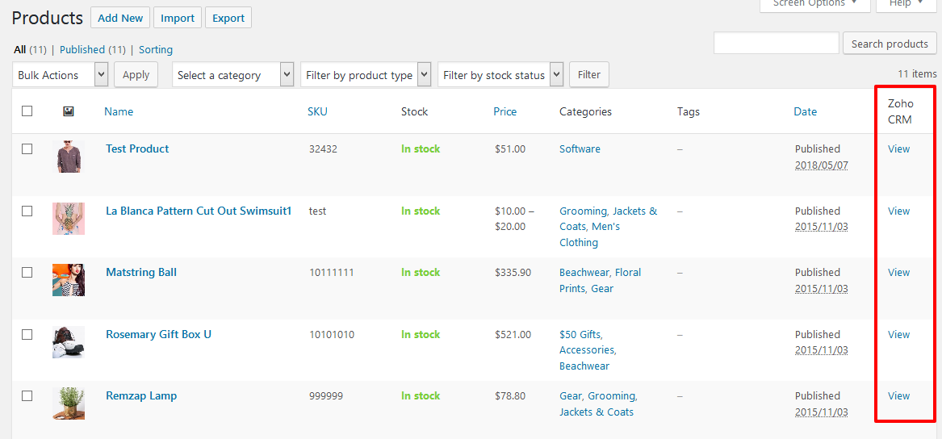Image resolution: width=942 pixels, height=439 pixels.
Task: Open the Remzap Lamp thumbnail
Action: [x=69, y=403]
